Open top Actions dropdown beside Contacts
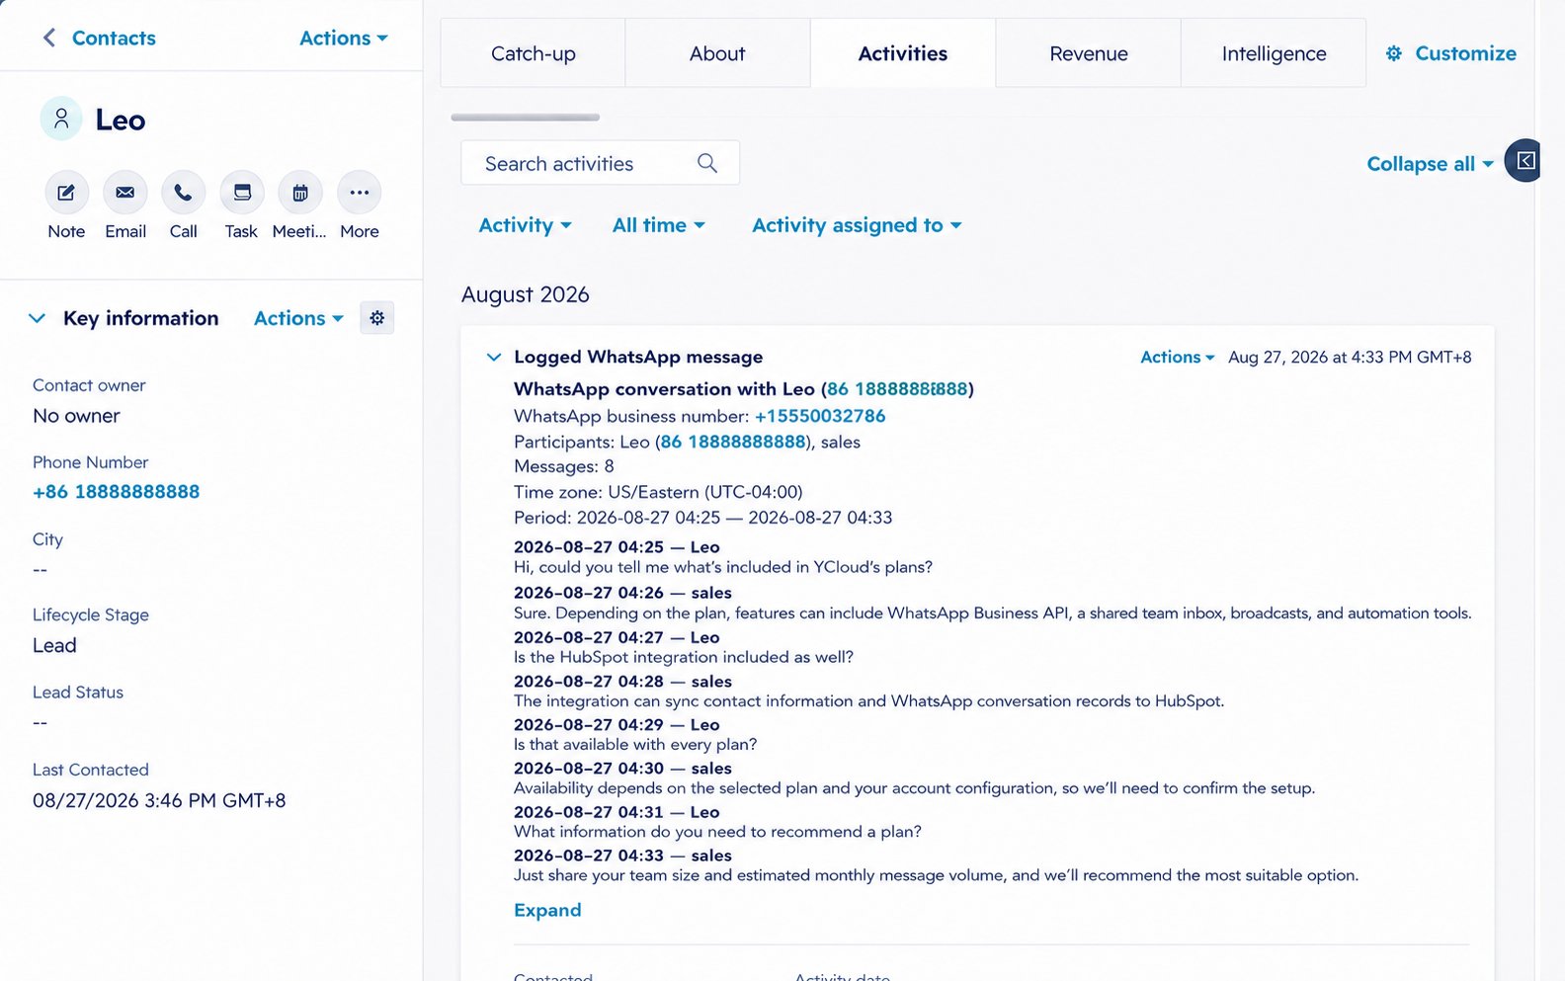This screenshot has height=981, width=1565. [343, 38]
